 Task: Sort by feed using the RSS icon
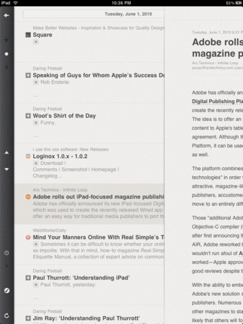pyautogui.click(x=7, y=267)
